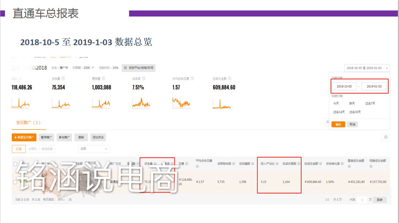Choose quick date 过去7天

(370, 104)
